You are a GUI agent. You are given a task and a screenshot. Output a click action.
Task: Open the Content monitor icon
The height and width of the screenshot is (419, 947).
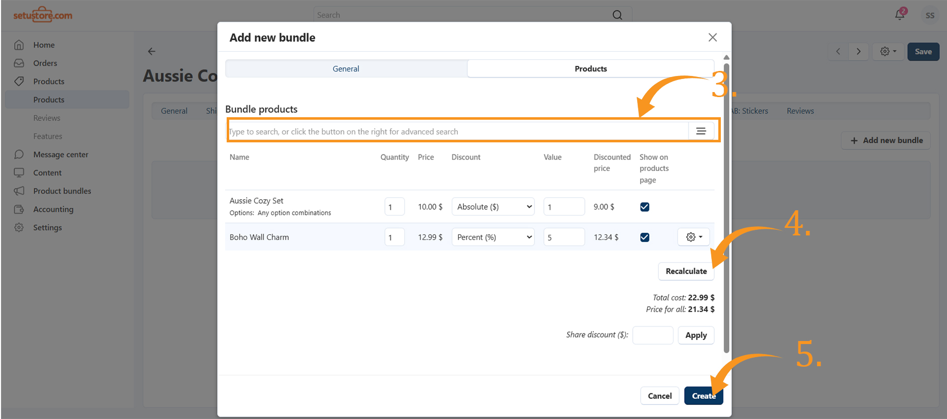click(19, 173)
